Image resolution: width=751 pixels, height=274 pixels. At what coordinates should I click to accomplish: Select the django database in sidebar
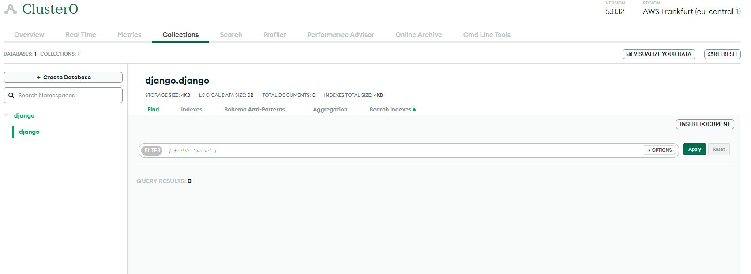point(24,115)
